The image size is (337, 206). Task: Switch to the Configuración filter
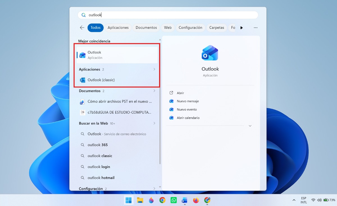coord(190,28)
